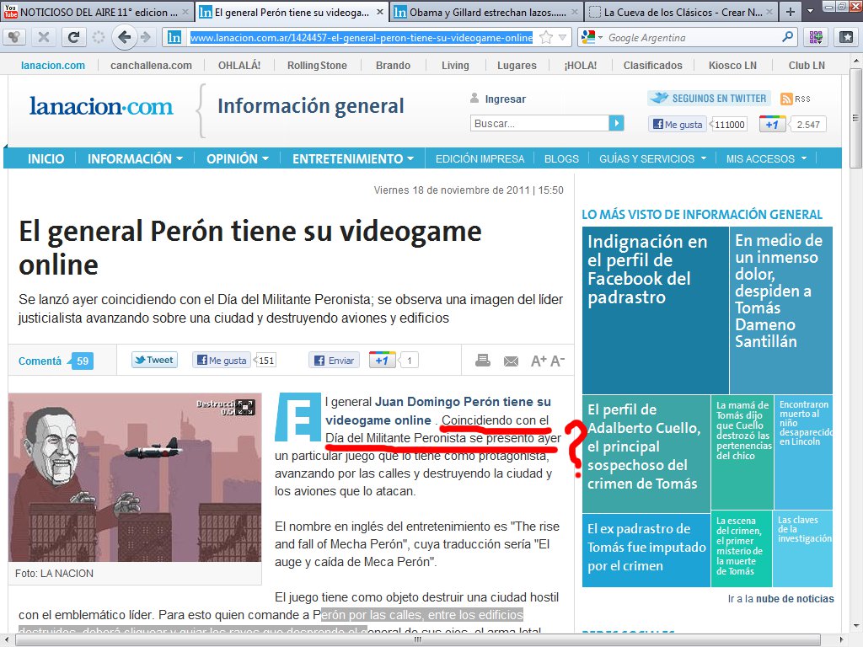Open the Club LN link
The height and width of the screenshot is (647, 863).
pos(807,65)
